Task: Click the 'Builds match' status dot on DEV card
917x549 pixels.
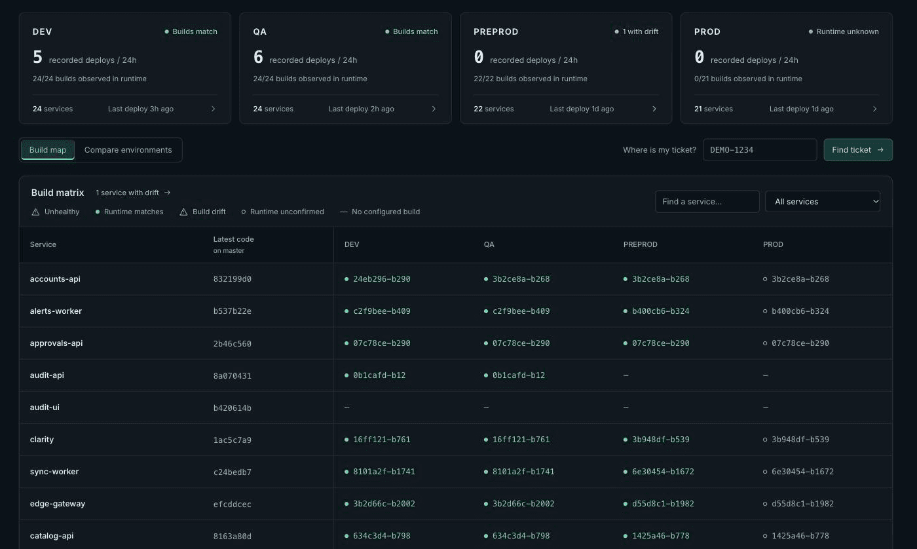Action: click(166, 31)
